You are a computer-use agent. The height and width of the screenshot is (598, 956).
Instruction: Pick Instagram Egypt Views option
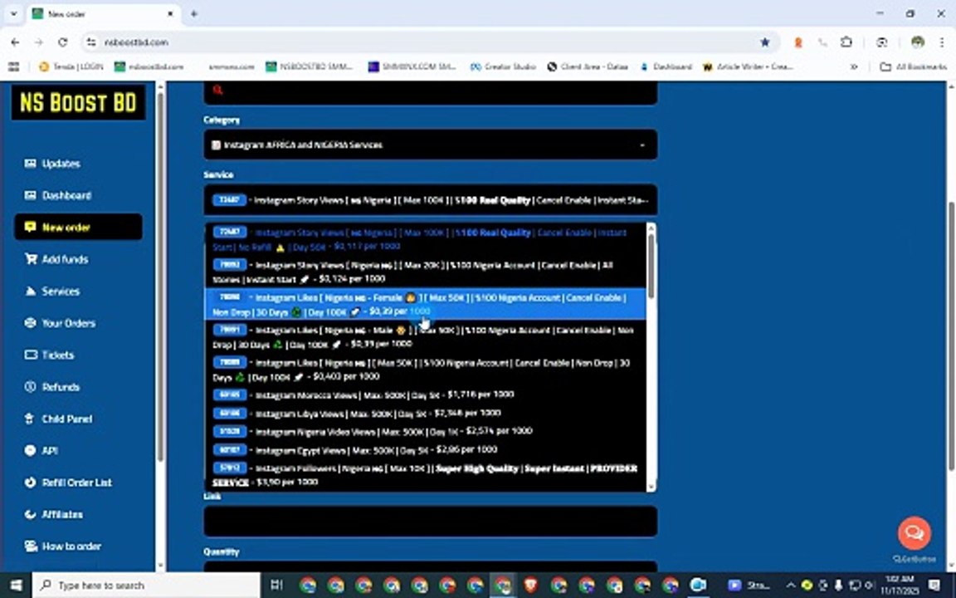tap(426, 449)
